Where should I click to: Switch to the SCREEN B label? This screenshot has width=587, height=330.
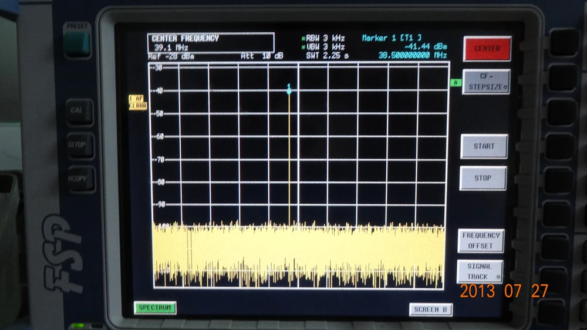[x=430, y=309]
